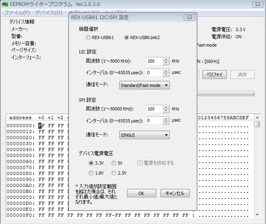
Task: Click address row 00000080 in hex view
Action: (x=20, y=173)
